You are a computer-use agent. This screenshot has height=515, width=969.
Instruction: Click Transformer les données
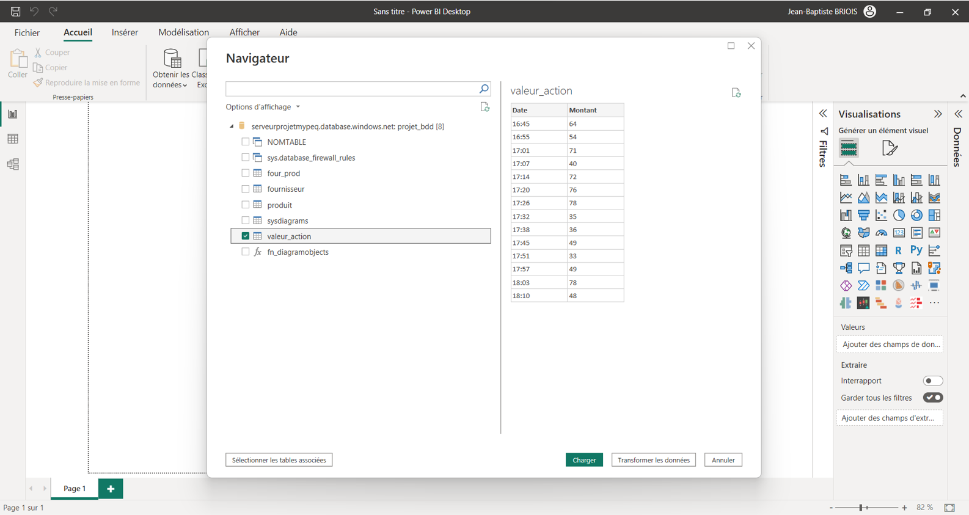[x=654, y=460]
